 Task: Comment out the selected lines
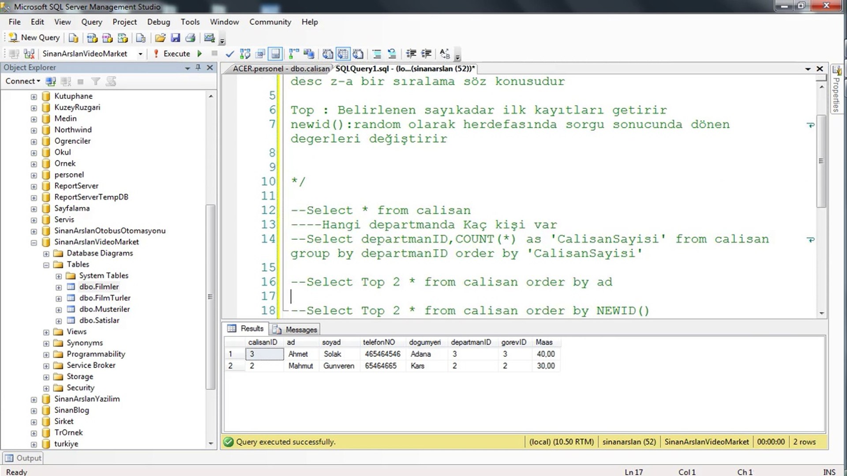tap(377, 54)
